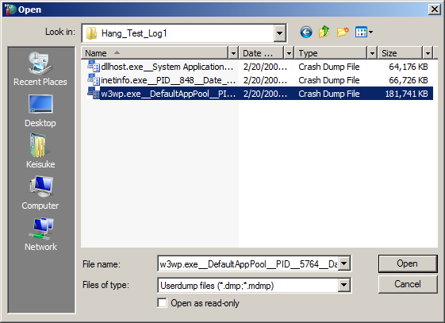Open the Keisuke user folder
The height and width of the screenshot is (323, 445).
point(40,152)
